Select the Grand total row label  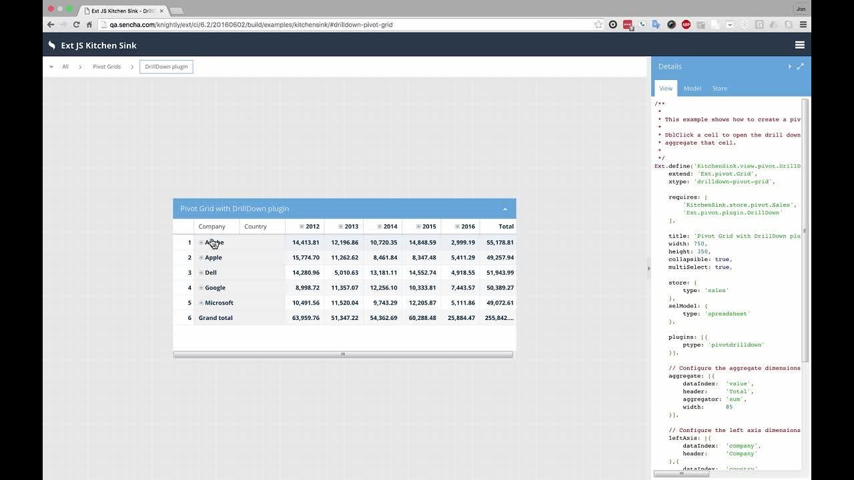216,318
